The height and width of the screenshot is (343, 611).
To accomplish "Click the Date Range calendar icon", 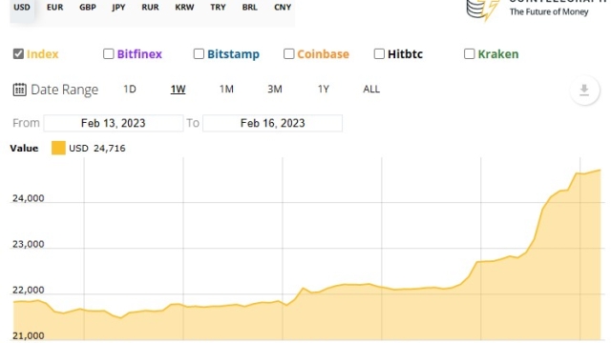I will click(x=19, y=90).
